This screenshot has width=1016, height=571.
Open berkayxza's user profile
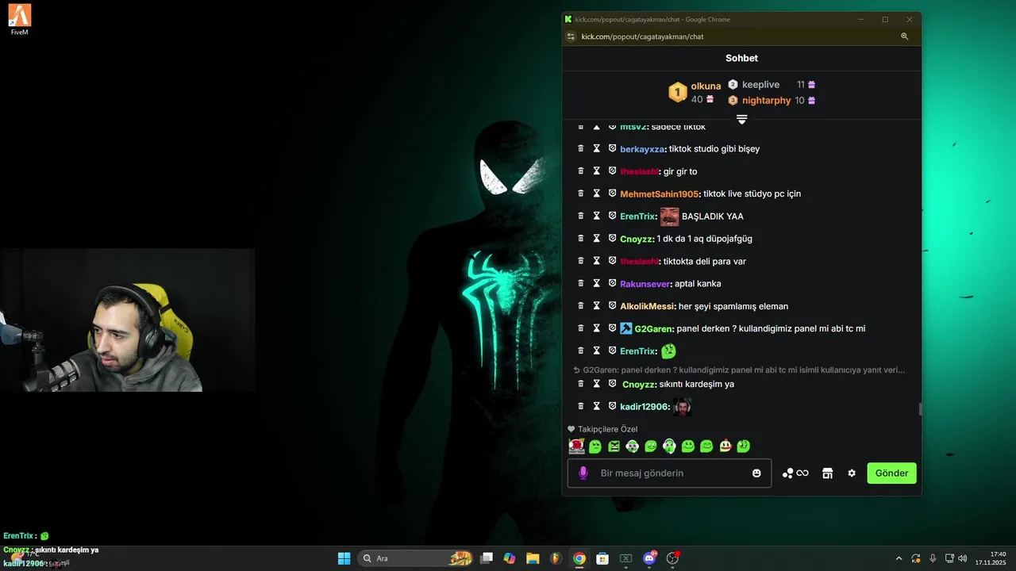(642, 149)
